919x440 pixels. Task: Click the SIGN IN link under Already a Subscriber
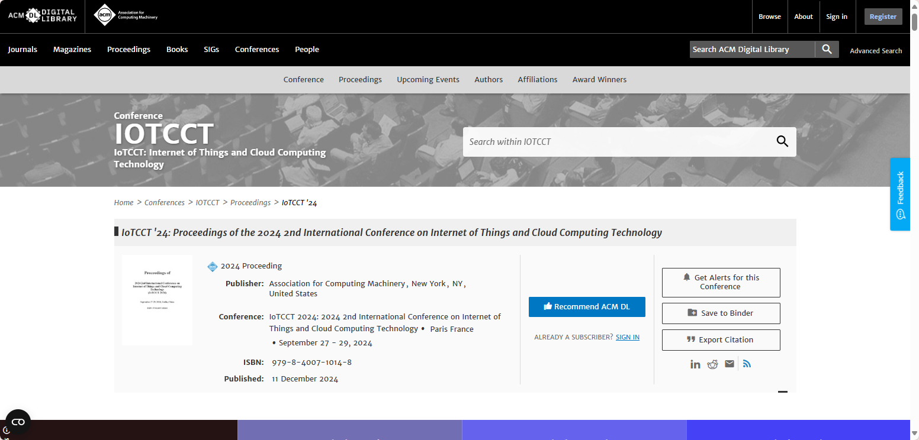[x=628, y=337]
